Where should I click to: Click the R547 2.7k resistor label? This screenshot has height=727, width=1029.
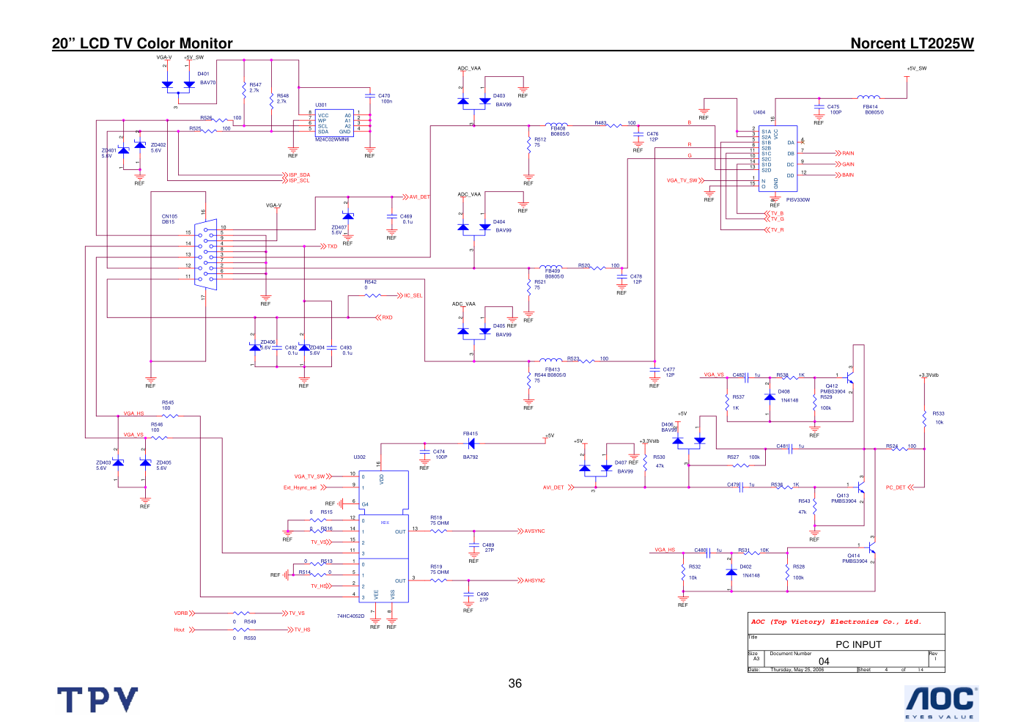(255, 88)
